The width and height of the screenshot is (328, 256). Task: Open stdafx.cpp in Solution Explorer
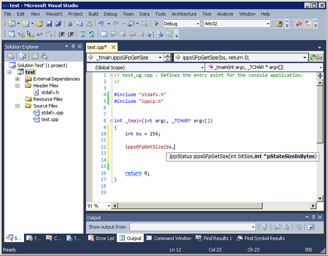click(x=52, y=113)
